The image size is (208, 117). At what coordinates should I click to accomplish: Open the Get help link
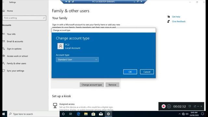pos(176,17)
